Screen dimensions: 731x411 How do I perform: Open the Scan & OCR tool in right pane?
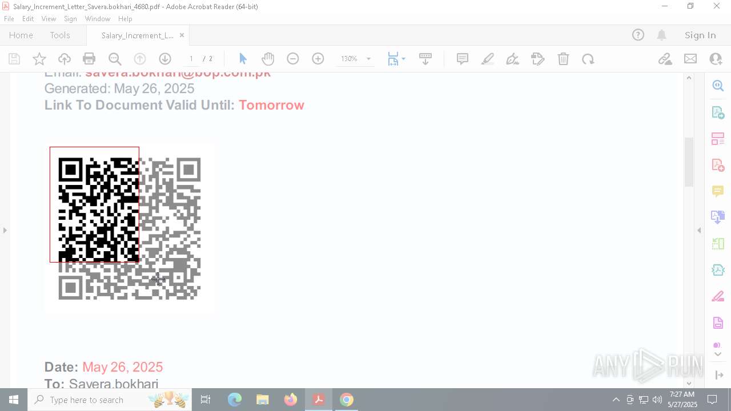point(718,270)
